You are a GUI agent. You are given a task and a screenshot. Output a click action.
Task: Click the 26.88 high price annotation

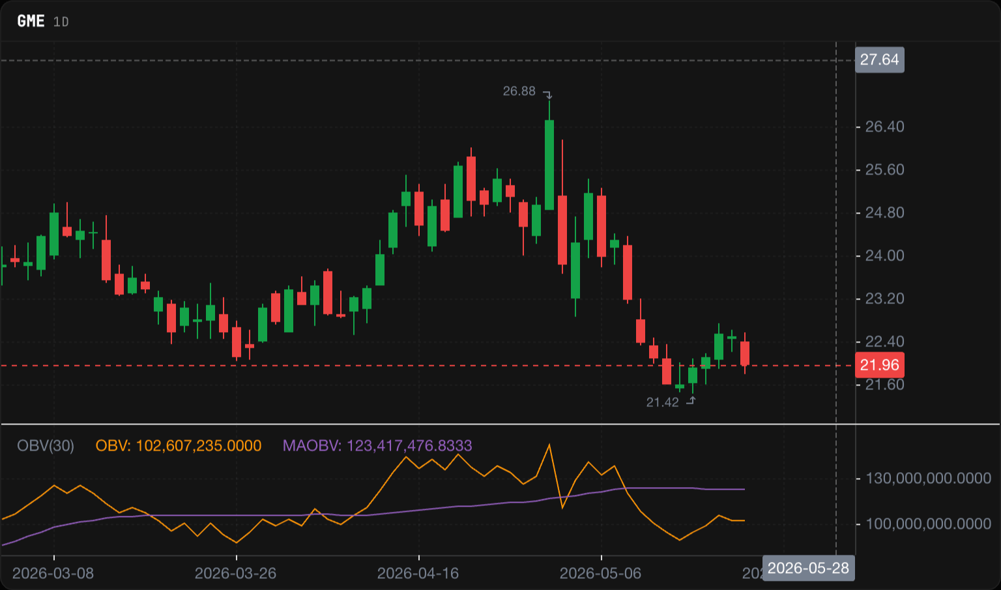coord(519,91)
